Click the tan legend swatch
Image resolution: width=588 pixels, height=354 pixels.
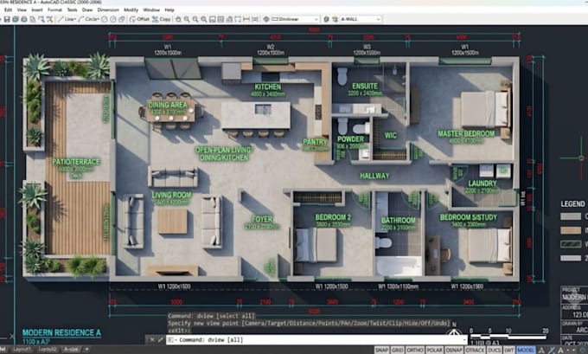click(571, 230)
